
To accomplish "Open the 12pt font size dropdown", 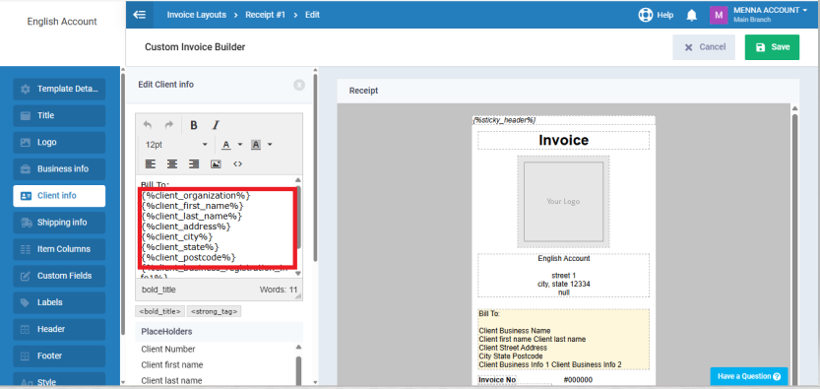I will [x=176, y=145].
